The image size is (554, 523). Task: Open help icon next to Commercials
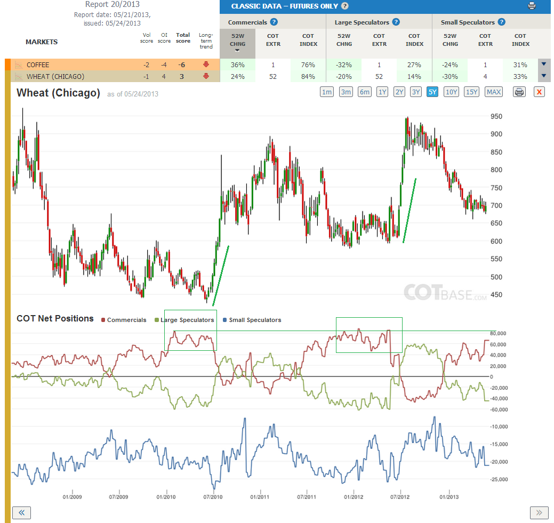pyautogui.click(x=274, y=22)
